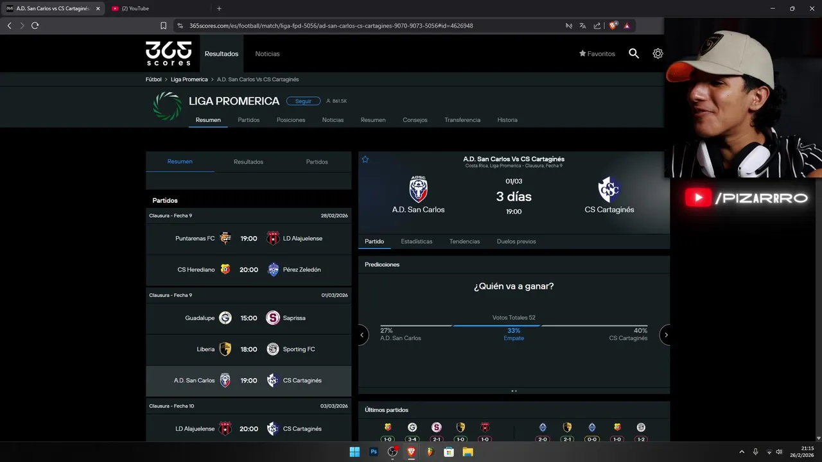Open the Estadísticas match tab
822x462 pixels.
417,241
